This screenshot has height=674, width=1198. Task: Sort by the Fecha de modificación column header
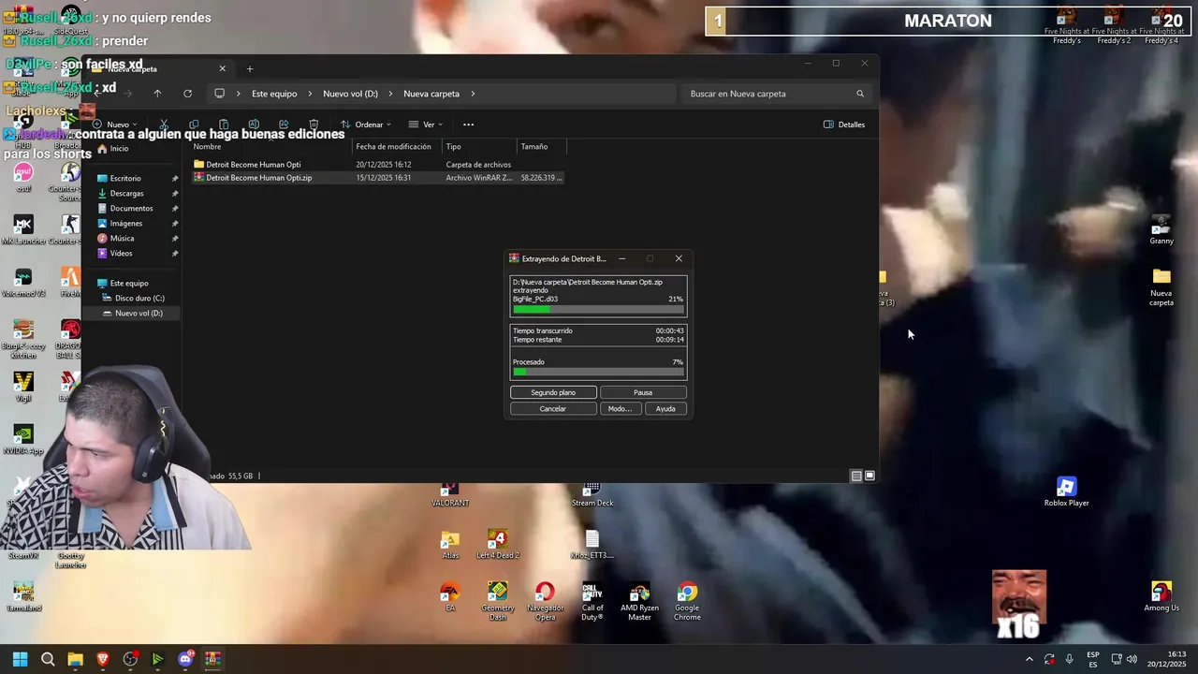pos(397,147)
